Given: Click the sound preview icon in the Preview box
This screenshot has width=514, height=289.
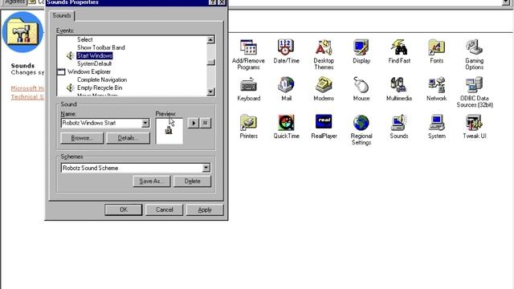Looking at the screenshot, I should pyautogui.click(x=169, y=130).
